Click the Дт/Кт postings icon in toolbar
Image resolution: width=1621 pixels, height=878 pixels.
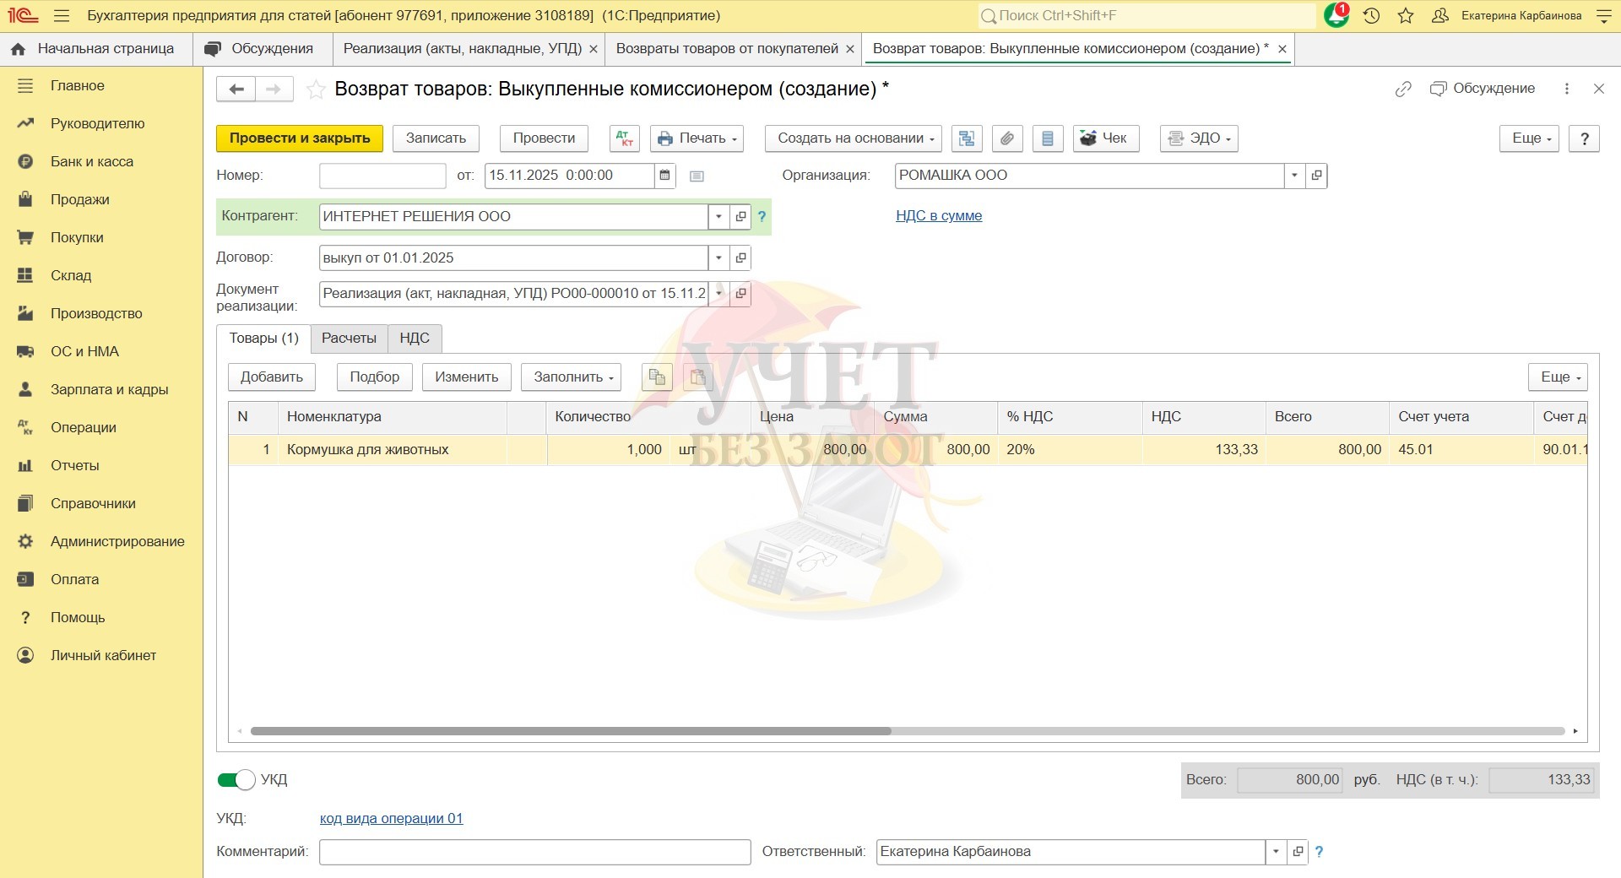[x=624, y=138]
